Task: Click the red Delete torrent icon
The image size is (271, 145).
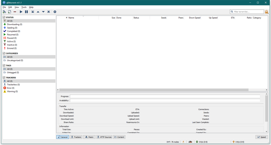Action: [x=15, y=12]
